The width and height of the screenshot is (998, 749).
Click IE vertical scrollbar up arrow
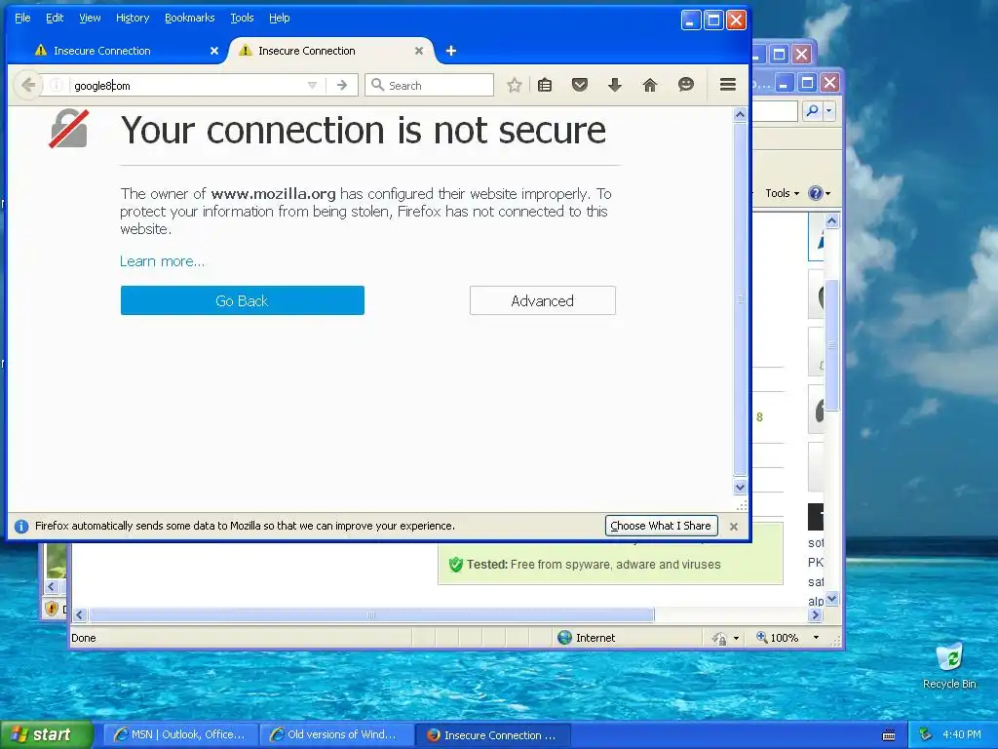tap(832, 221)
